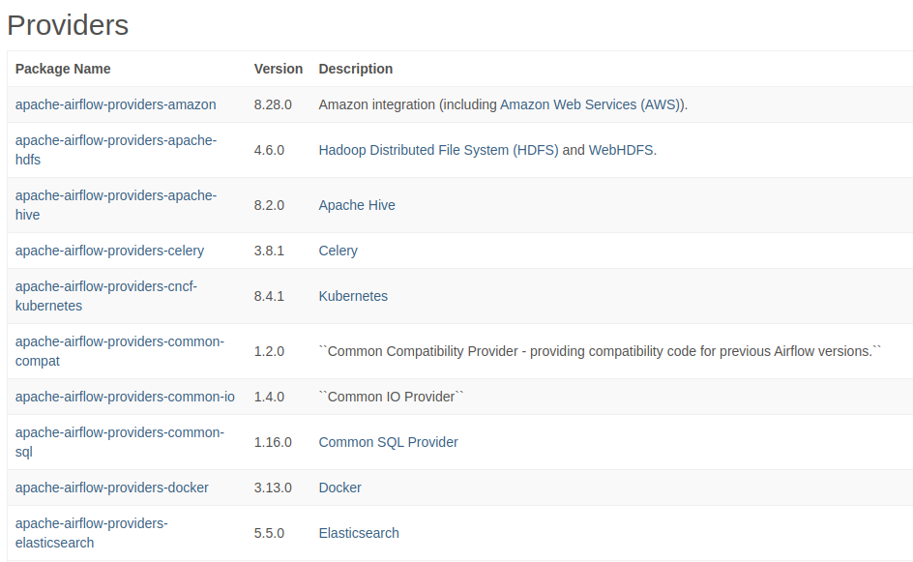
Task: Follow the Elasticsearch description link
Action: point(359,533)
